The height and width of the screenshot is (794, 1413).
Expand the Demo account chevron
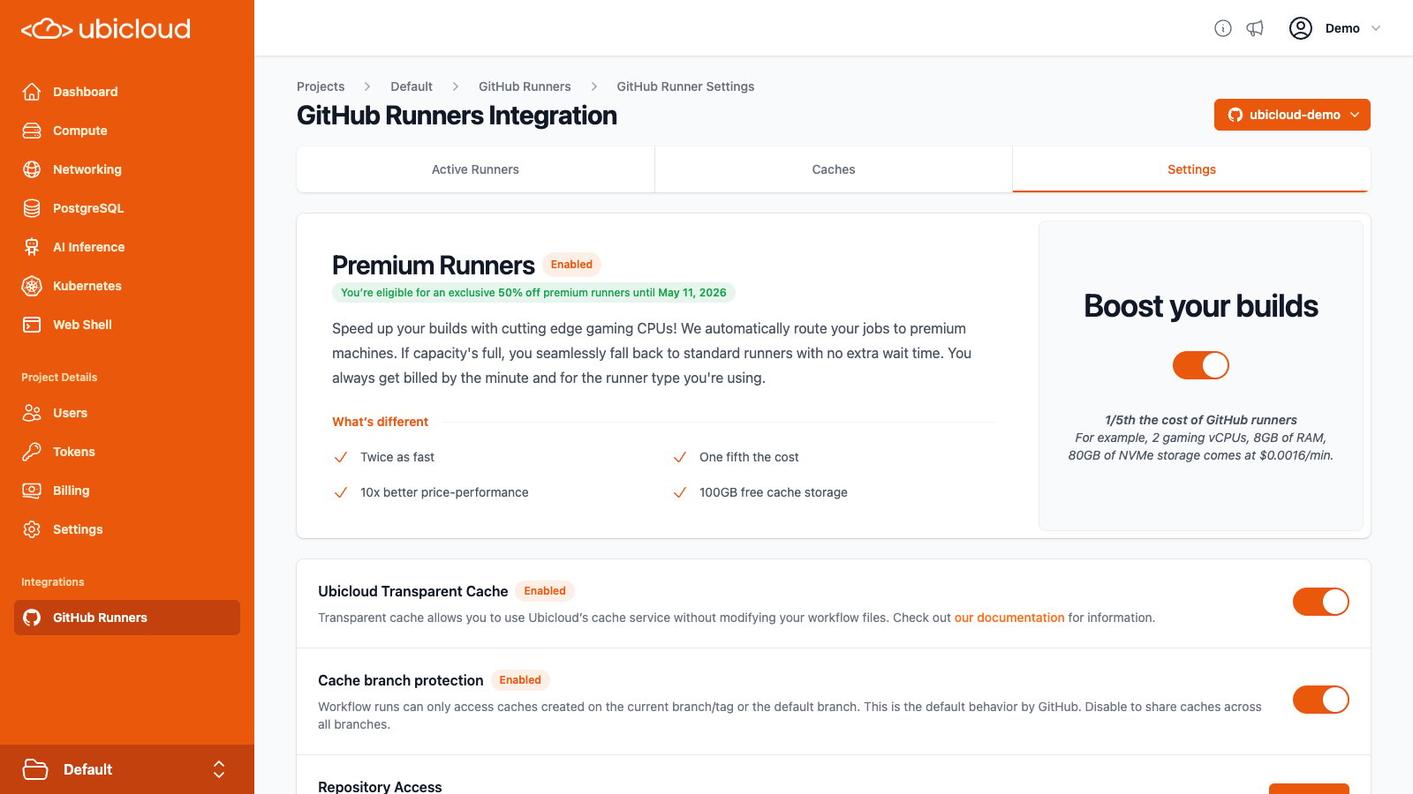pos(1376,28)
